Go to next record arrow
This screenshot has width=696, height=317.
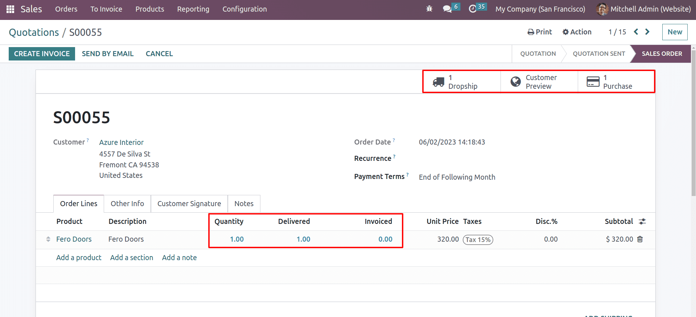647,32
